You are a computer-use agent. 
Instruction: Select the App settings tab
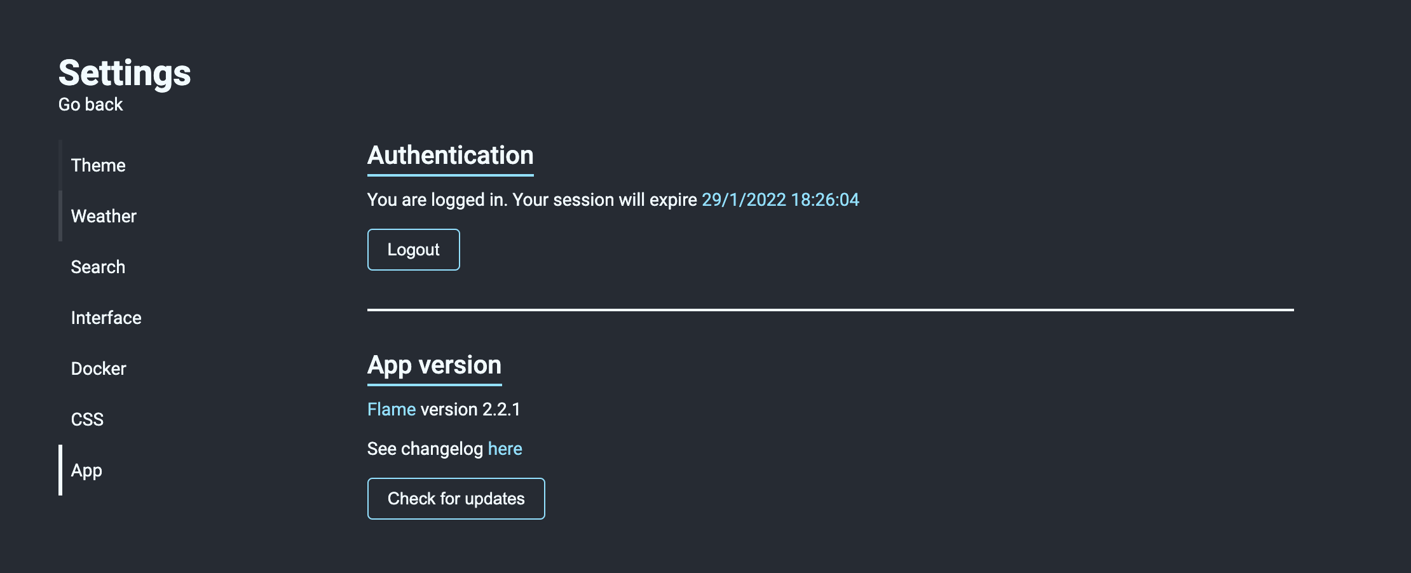[86, 470]
